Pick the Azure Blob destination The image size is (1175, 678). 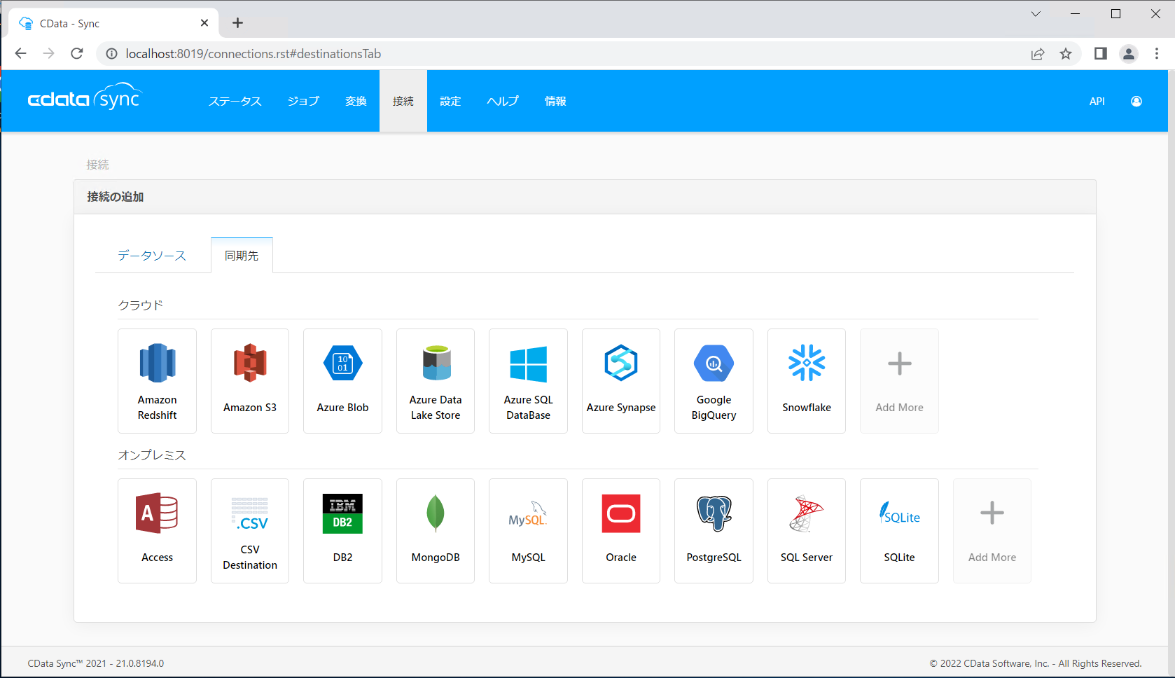[342, 381]
